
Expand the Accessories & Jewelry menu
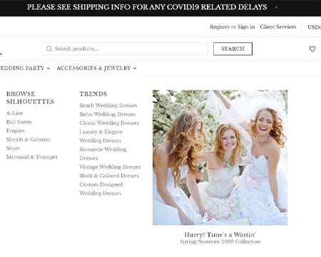pyautogui.click(x=96, y=68)
